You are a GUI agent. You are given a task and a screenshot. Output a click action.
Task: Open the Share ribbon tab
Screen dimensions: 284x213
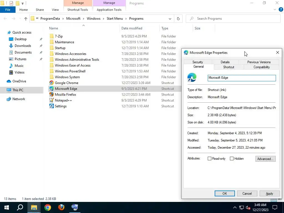tap(40, 10)
